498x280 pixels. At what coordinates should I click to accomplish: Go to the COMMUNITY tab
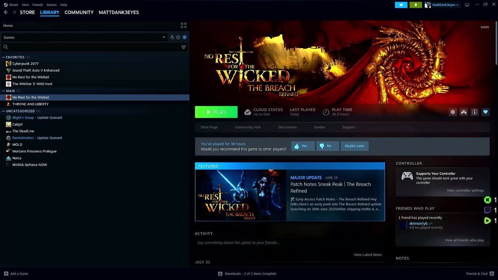(79, 12)
